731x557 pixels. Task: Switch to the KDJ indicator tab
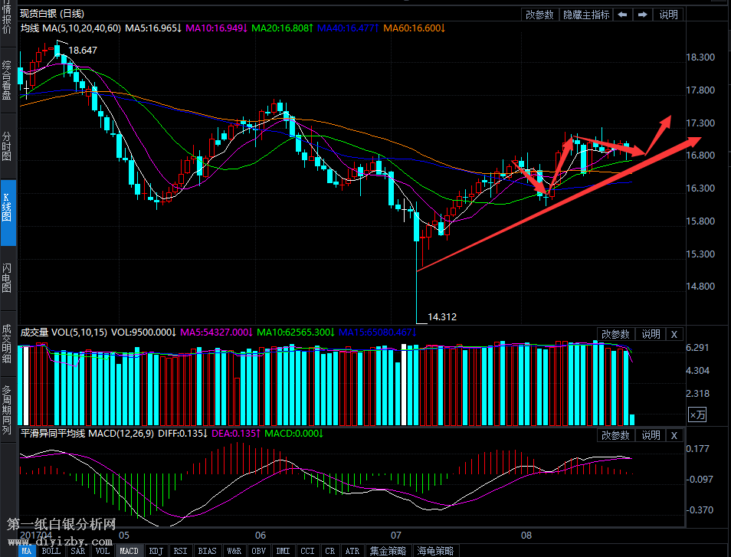(156, 551)
